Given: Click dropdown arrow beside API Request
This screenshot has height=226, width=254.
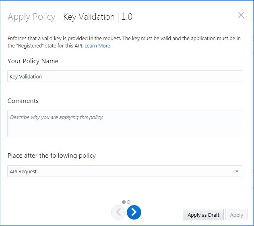Looking at the screenshot, I should [237, 171].
